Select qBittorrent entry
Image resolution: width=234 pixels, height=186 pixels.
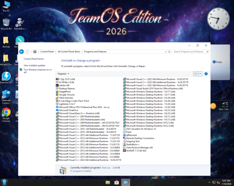(x=130, y=135)
